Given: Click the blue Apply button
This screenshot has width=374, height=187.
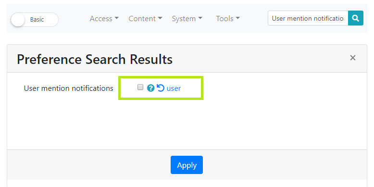Looking at the screenshot, I should tap(187, 165).
